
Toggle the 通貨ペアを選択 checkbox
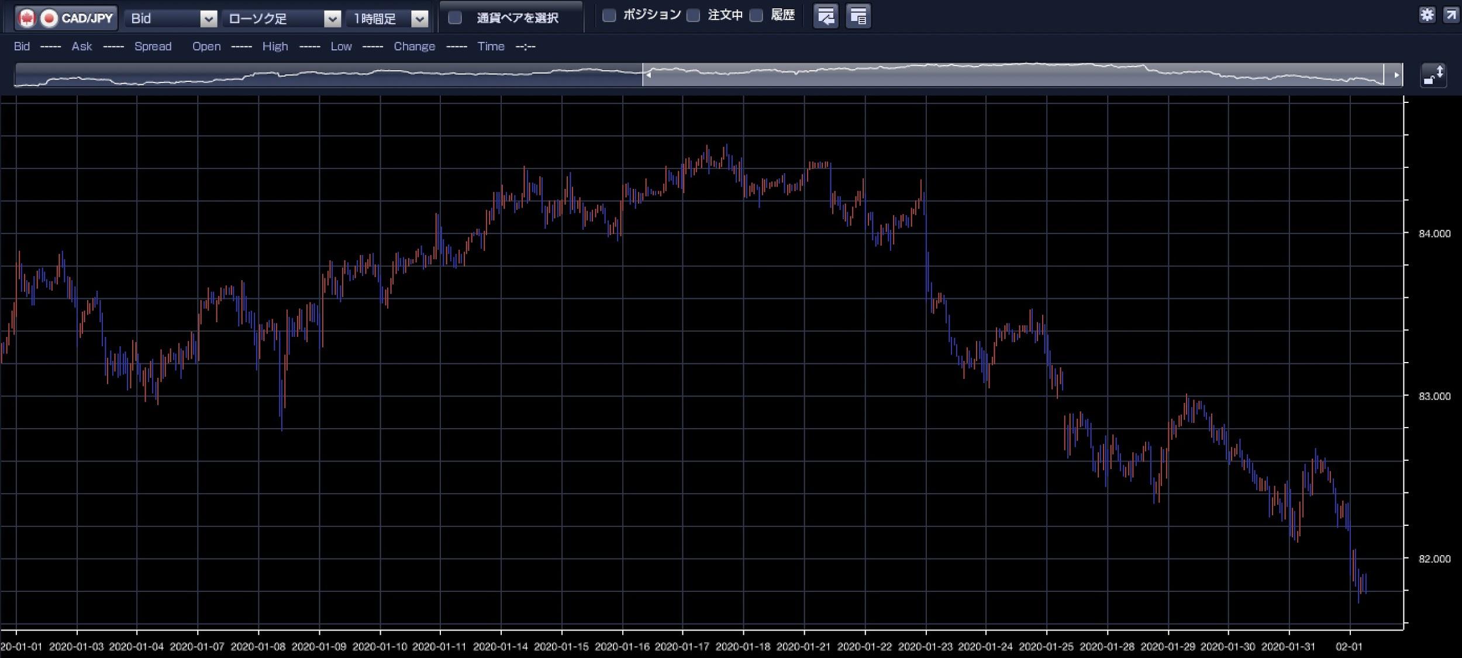pyautogui.click(x=455, y=18)
